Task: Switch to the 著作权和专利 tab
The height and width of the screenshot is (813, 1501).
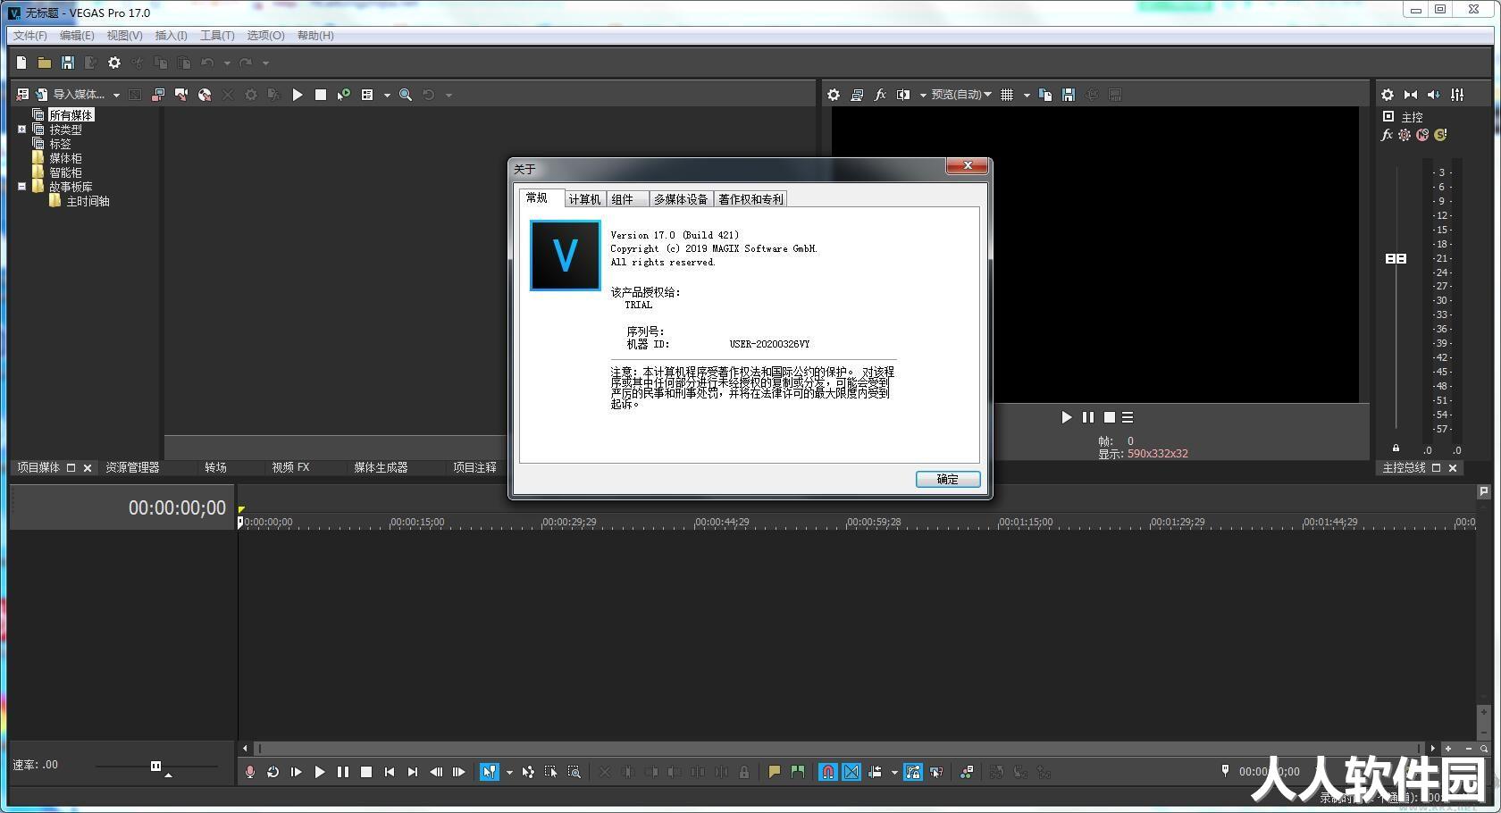Action: pyautogui.click(x=750, y=199)
